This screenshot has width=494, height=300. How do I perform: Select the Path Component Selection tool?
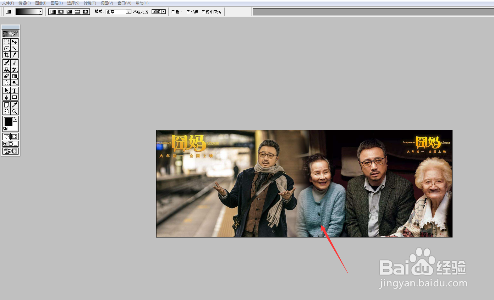click(x=7, y=90)
